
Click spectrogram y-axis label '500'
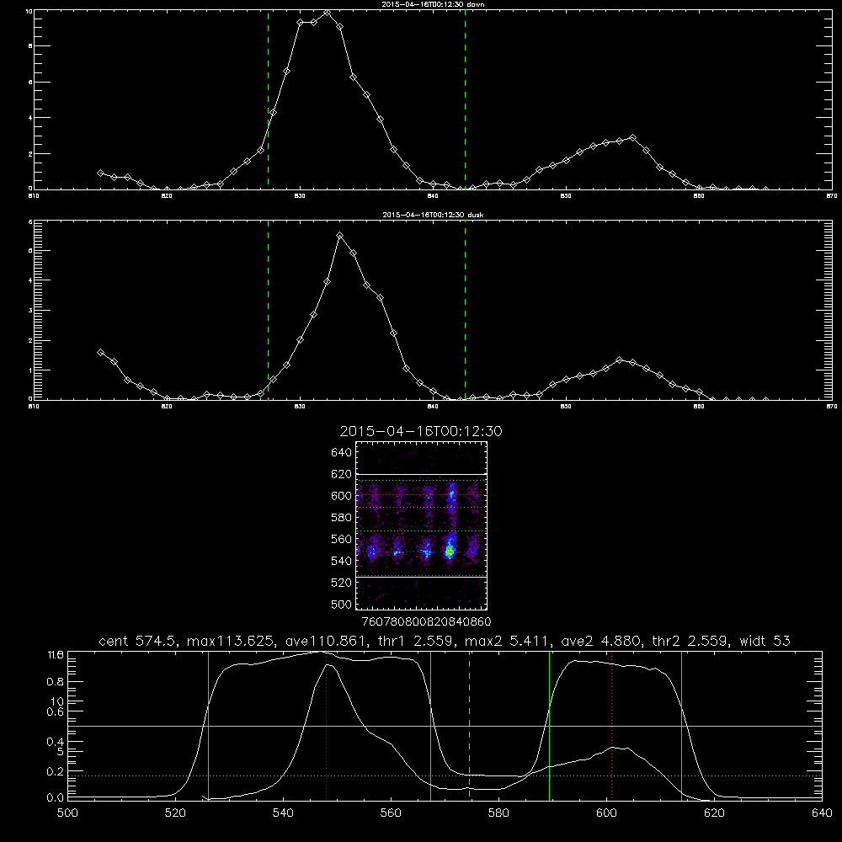(x=342, y=604)
